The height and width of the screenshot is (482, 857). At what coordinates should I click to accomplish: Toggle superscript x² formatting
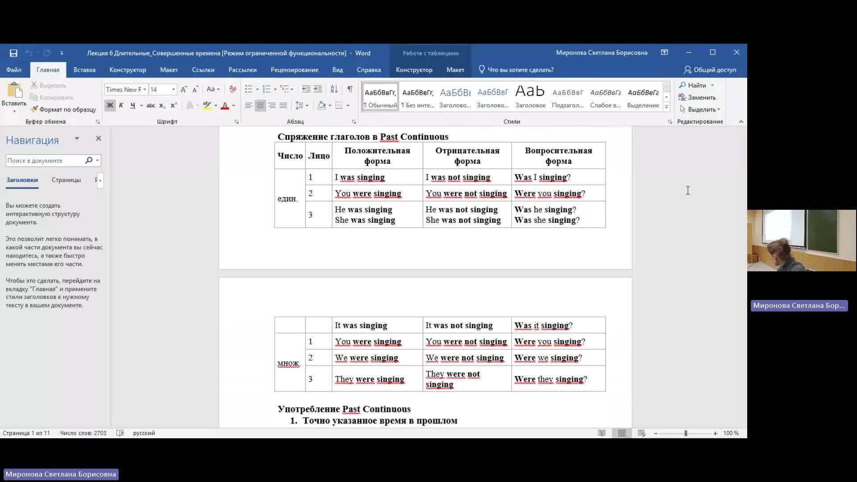[x=174, y=105]
